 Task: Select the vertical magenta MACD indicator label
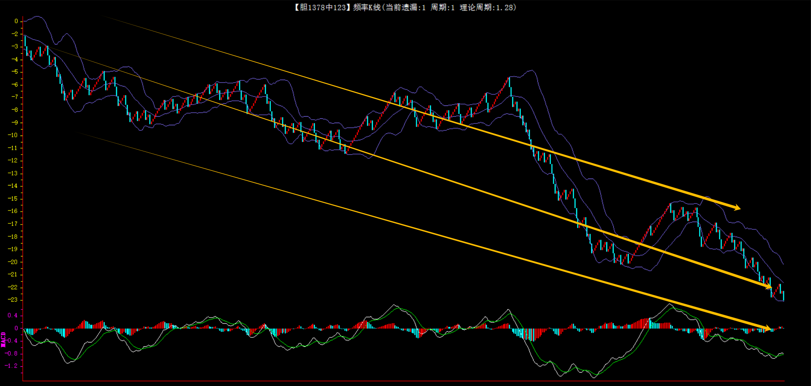3,339
